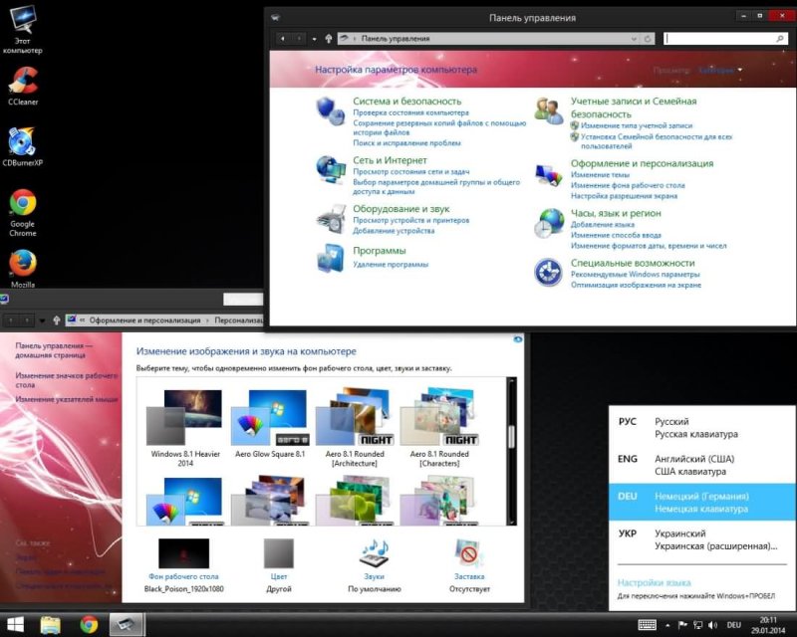Click Изменение типа учетной записи link

click(637, 125)
